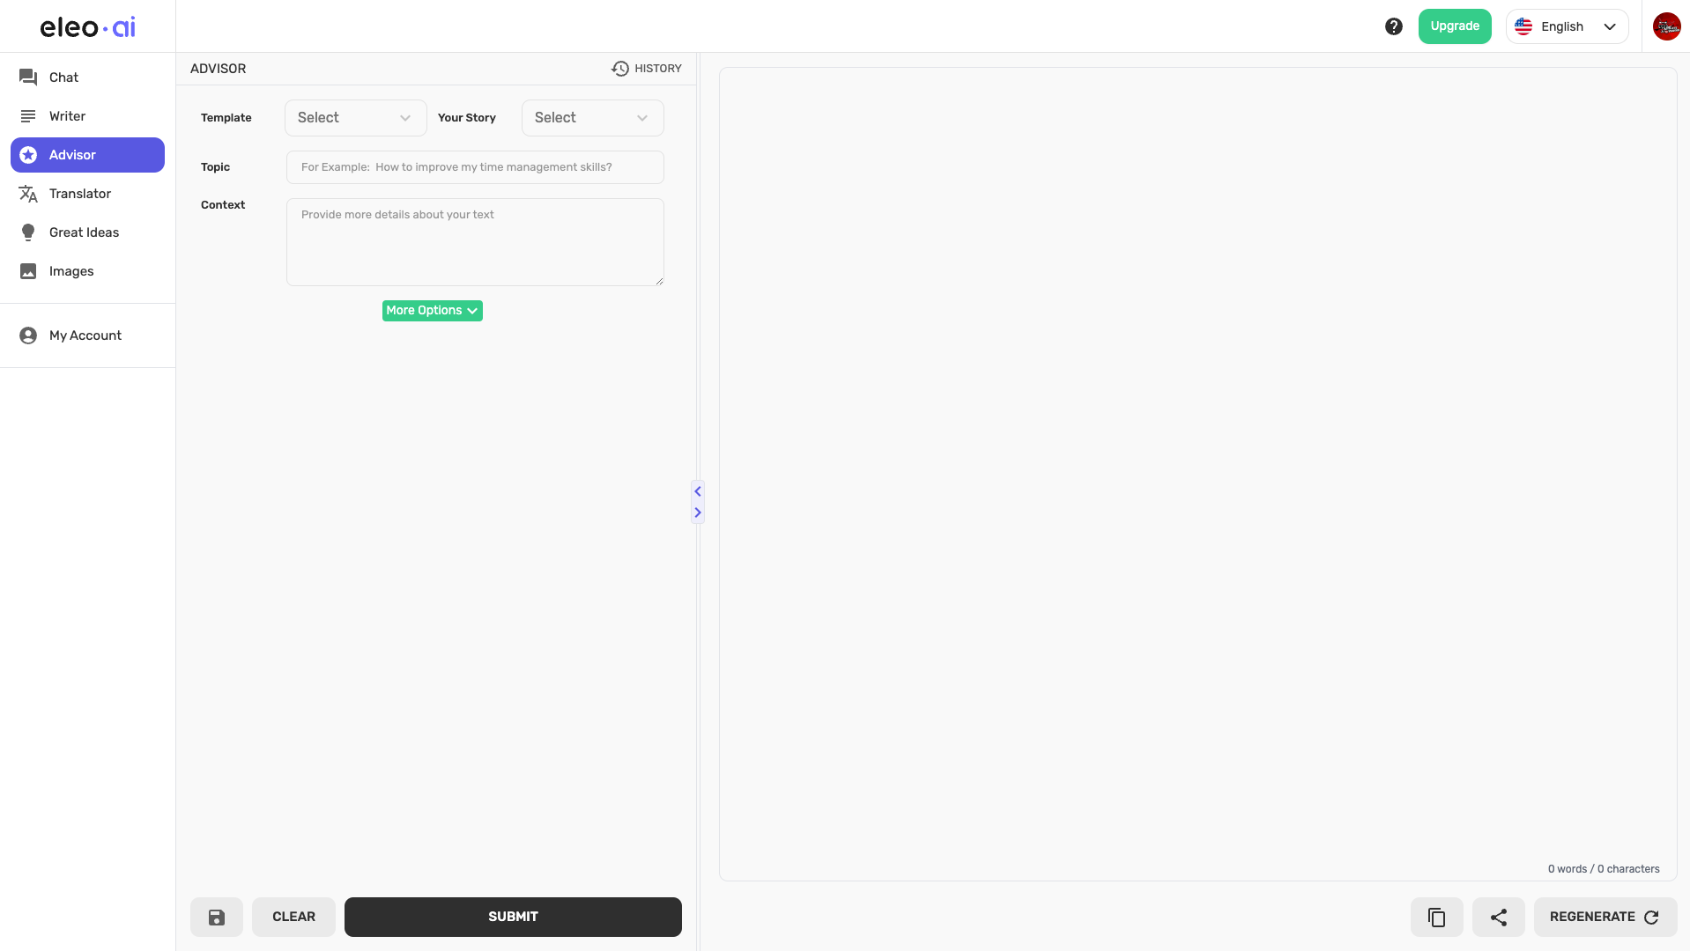Open the Great Ideas section
This screenshot has height=951, width=1690.
84,232
